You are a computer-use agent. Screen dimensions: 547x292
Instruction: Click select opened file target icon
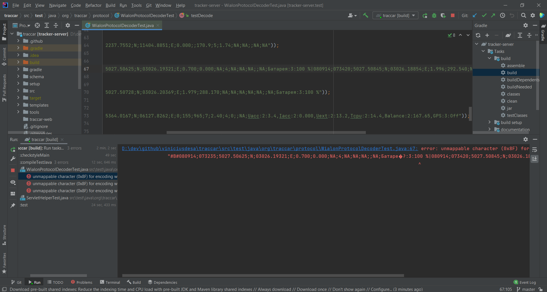pyautogui.click(x=37, y=25)
